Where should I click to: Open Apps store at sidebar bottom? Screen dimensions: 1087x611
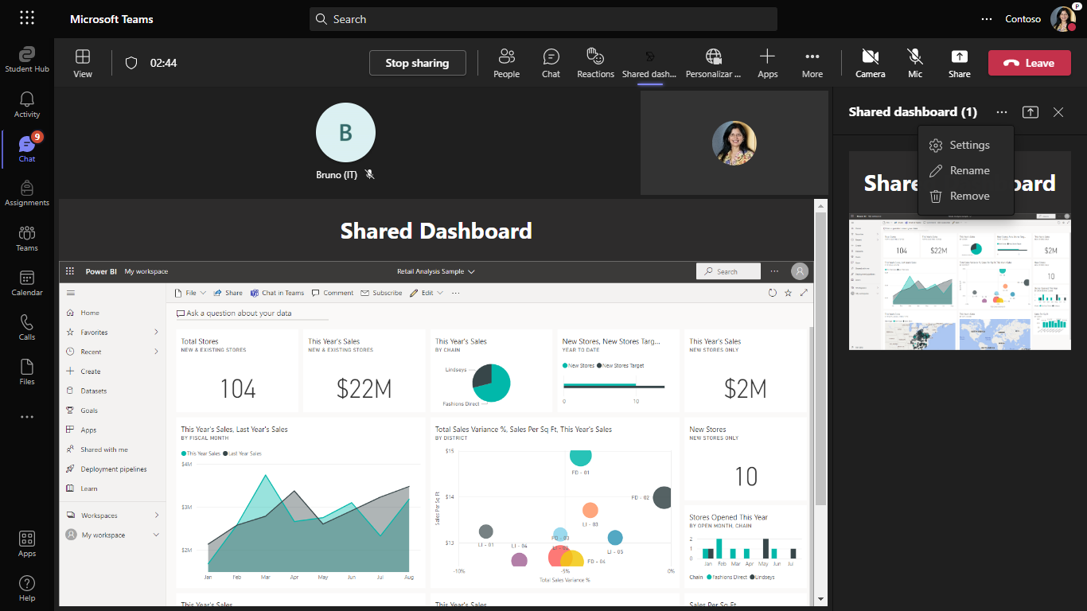point(27,544)
